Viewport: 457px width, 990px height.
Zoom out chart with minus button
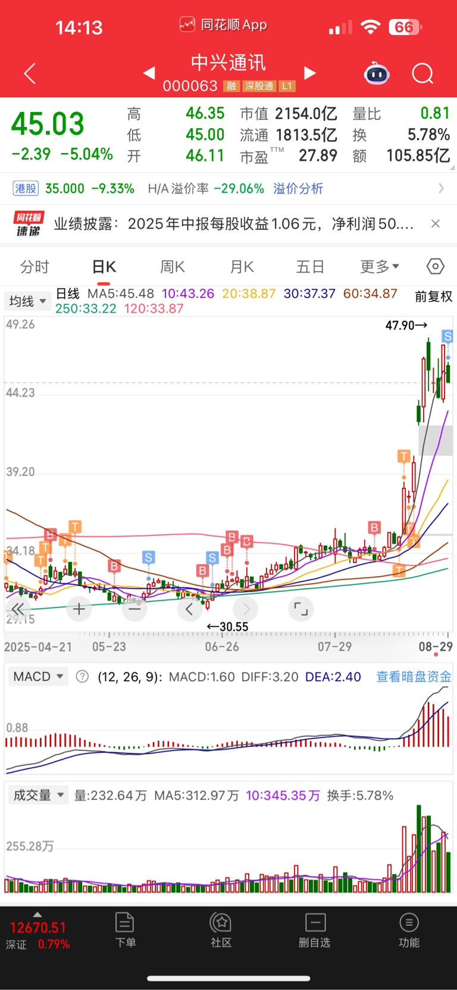pyautogui.click(x=134, y=609)
